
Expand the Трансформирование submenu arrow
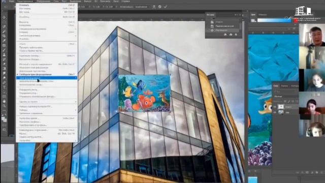76,78
